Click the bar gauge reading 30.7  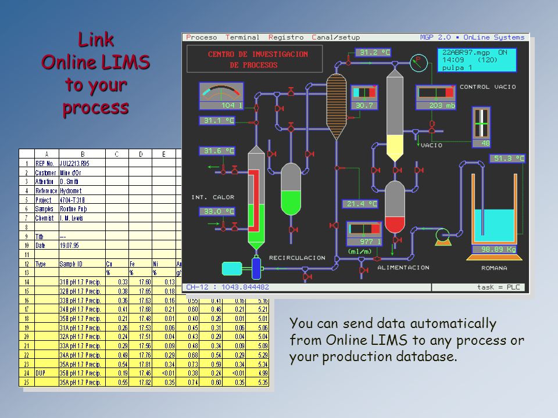pyautogui.click(x=364, y=98)
